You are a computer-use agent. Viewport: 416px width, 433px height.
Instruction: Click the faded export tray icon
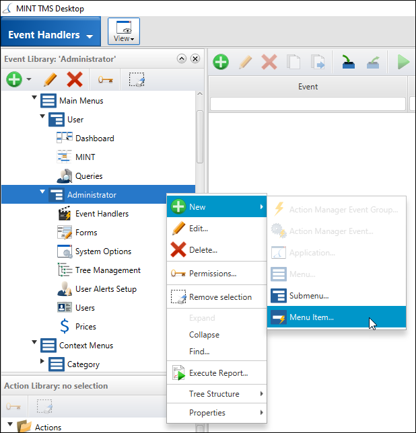click(x=373, y=62)
